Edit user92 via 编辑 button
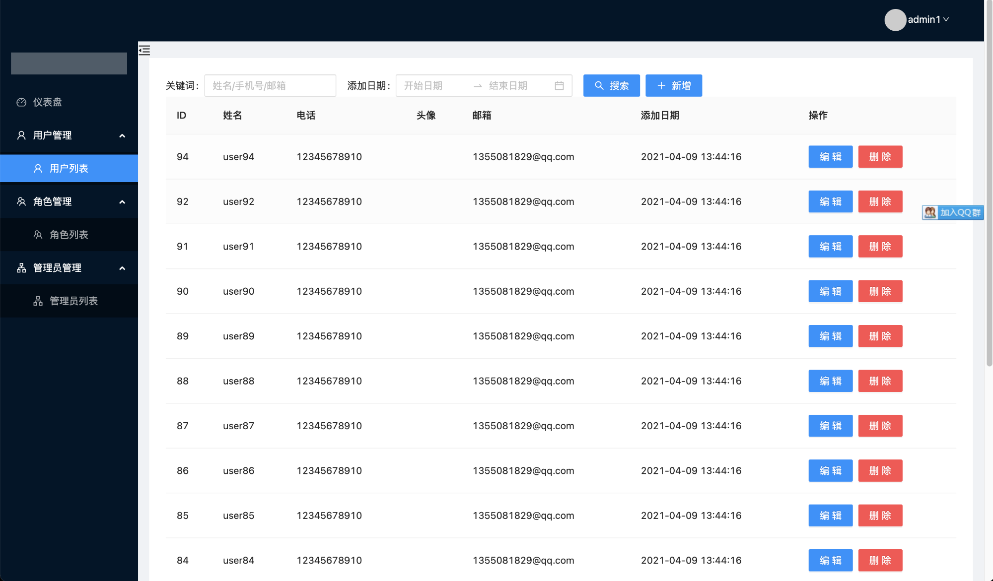Viewport: 993px width, 581px height. point(830,201)
